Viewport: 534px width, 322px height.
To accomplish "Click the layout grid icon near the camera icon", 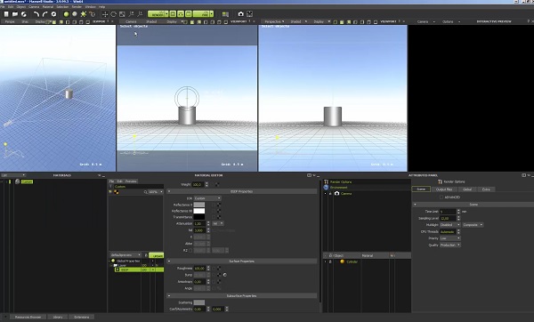I will pos(225,14).
